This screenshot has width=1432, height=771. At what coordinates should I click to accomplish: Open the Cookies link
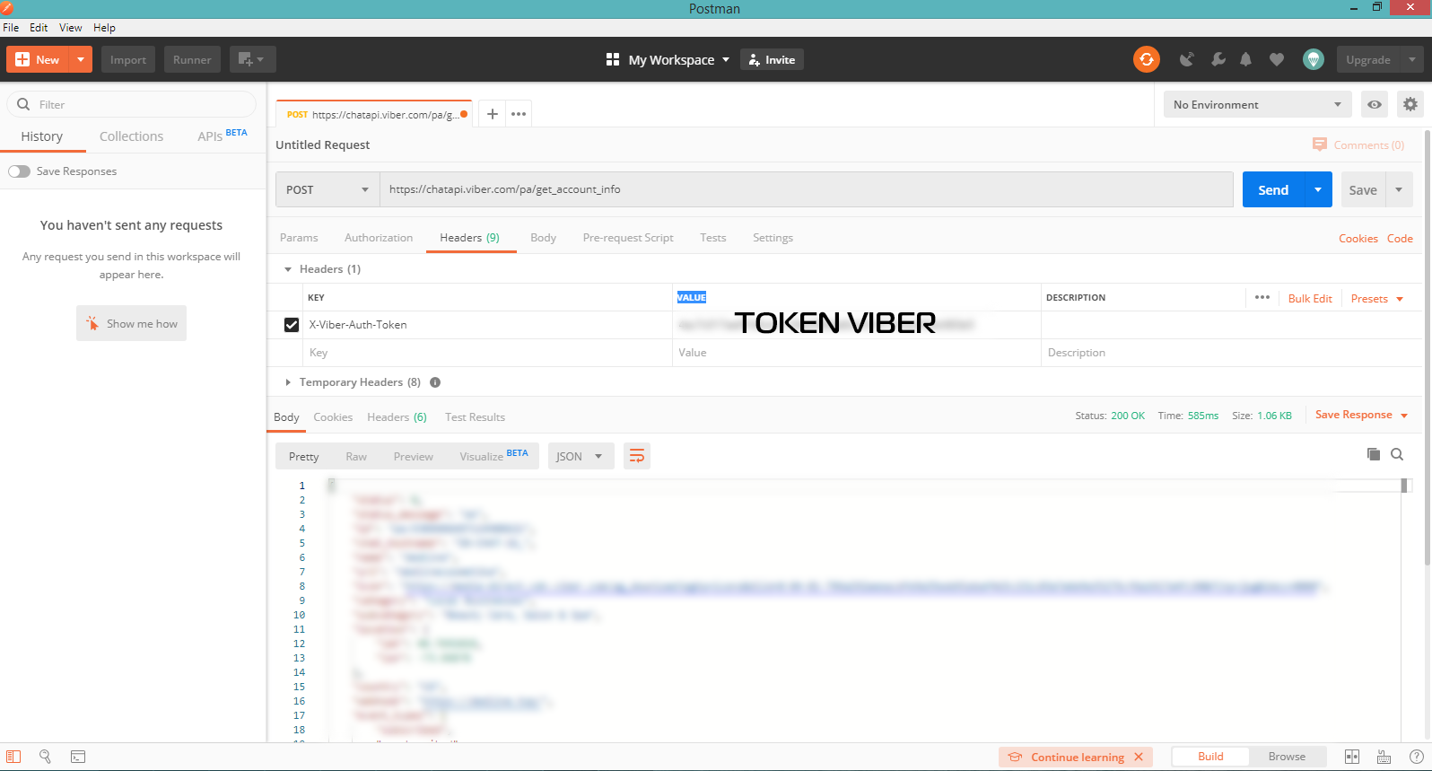pos(1358,238)
